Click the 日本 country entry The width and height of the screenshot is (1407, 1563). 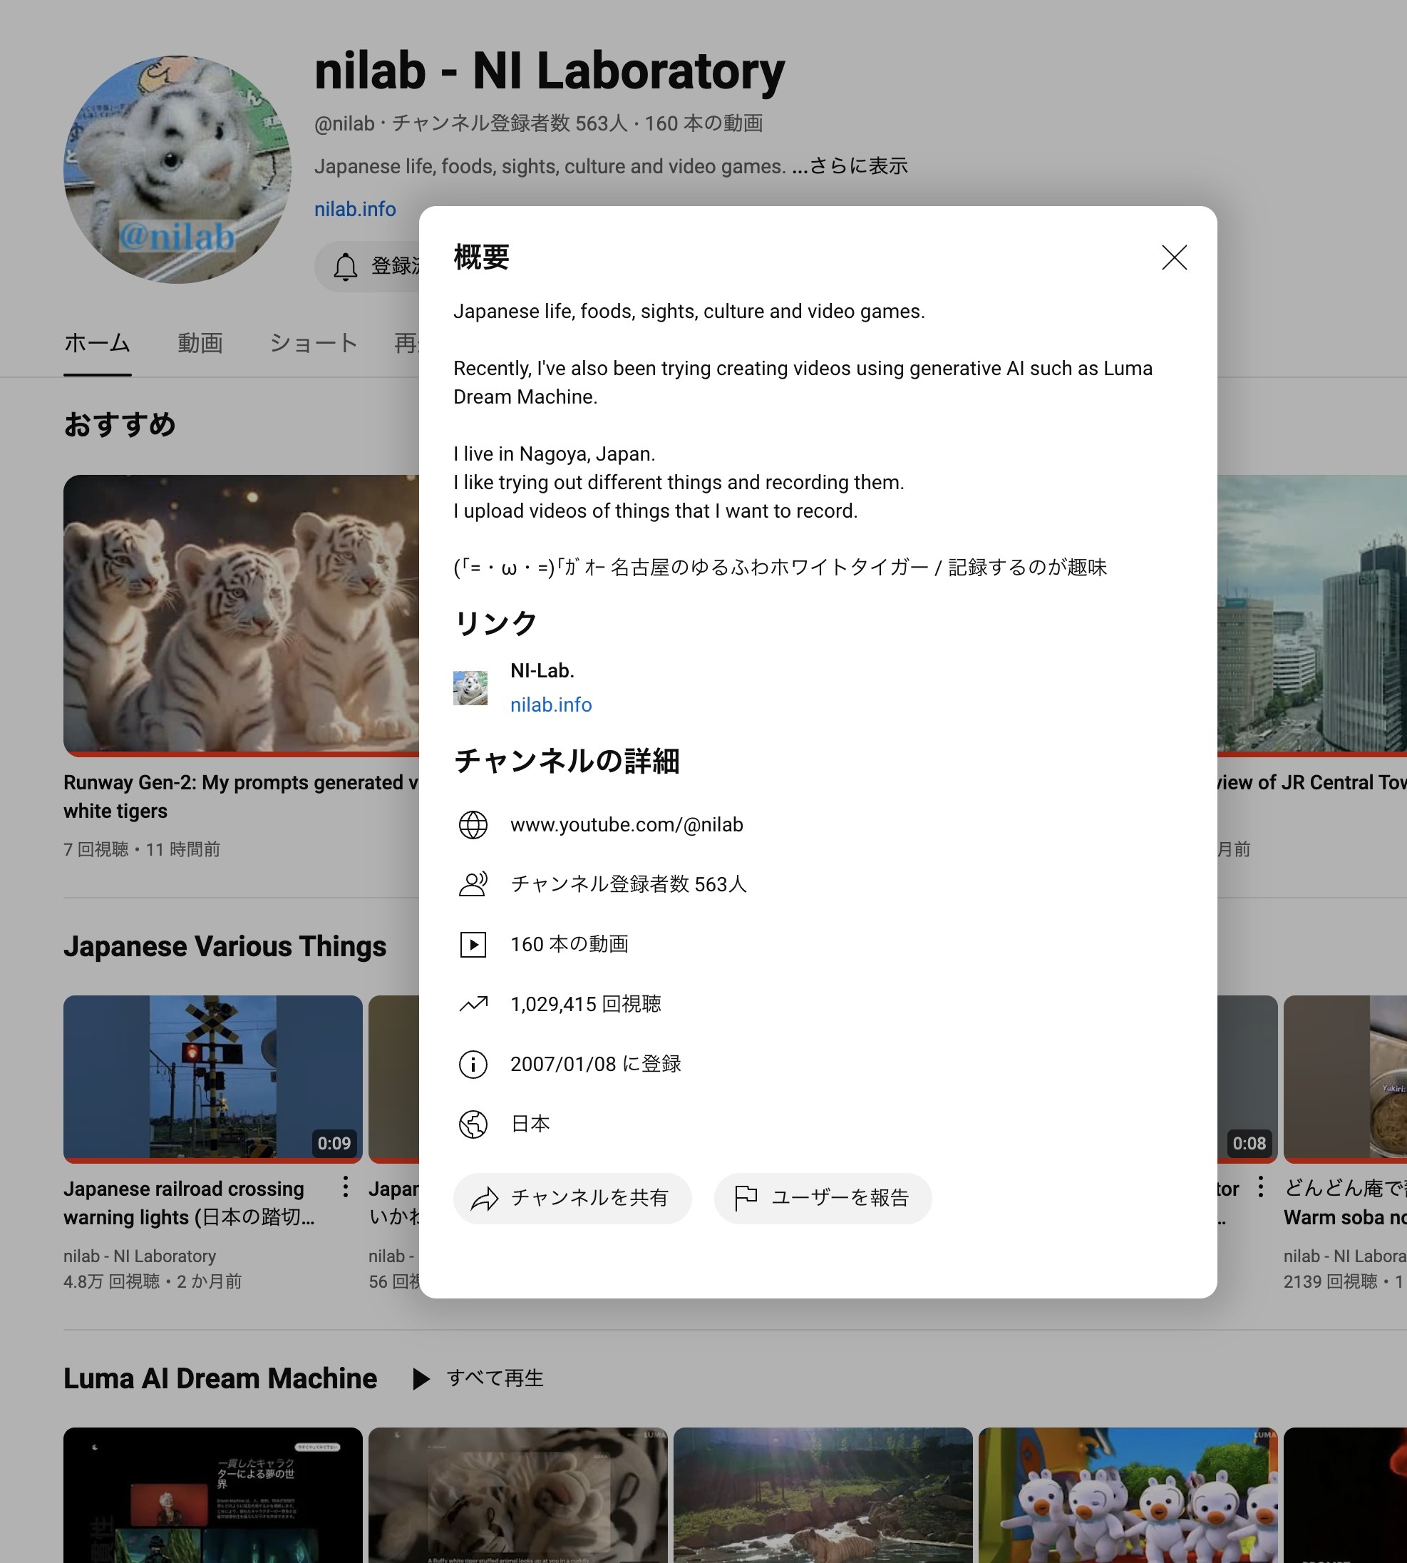(530, 1124)
